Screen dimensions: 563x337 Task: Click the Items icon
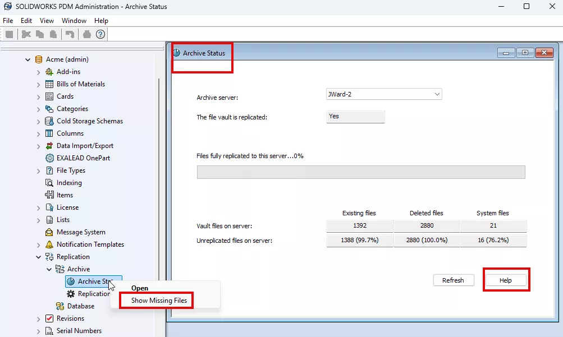point(49,195)
